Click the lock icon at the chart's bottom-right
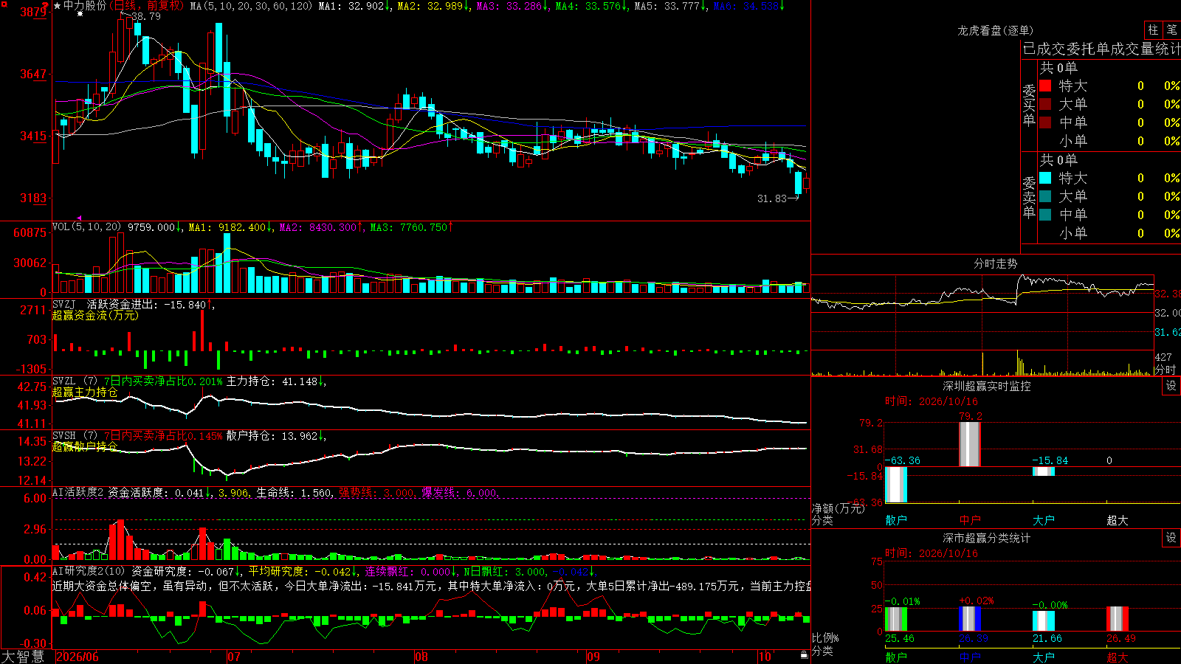Image resolution: width=1181 pixels, height=664 pixels. tap(804, 654)
